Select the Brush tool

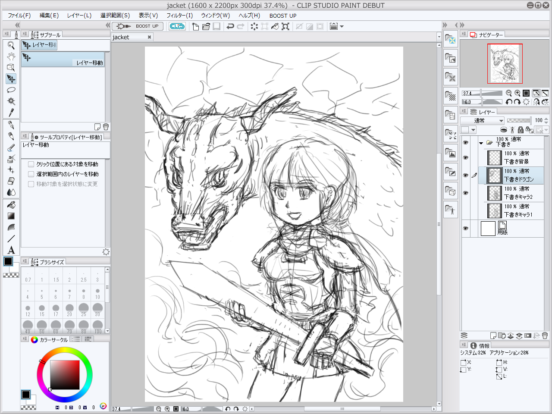[11, 147]
